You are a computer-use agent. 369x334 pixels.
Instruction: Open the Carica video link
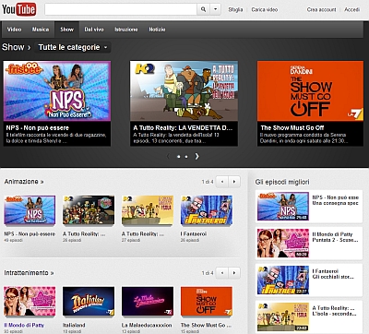coord(265,9)
